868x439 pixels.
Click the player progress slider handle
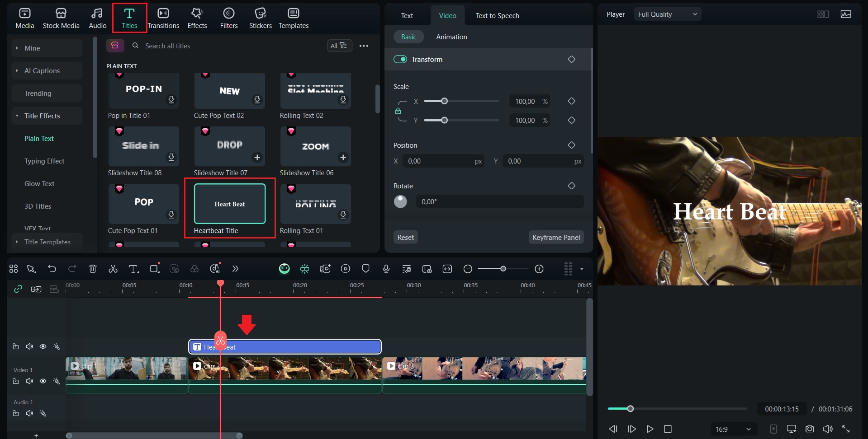point(630,409)
